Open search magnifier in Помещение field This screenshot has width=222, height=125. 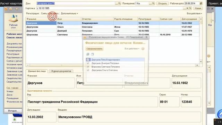coord(153,3)
